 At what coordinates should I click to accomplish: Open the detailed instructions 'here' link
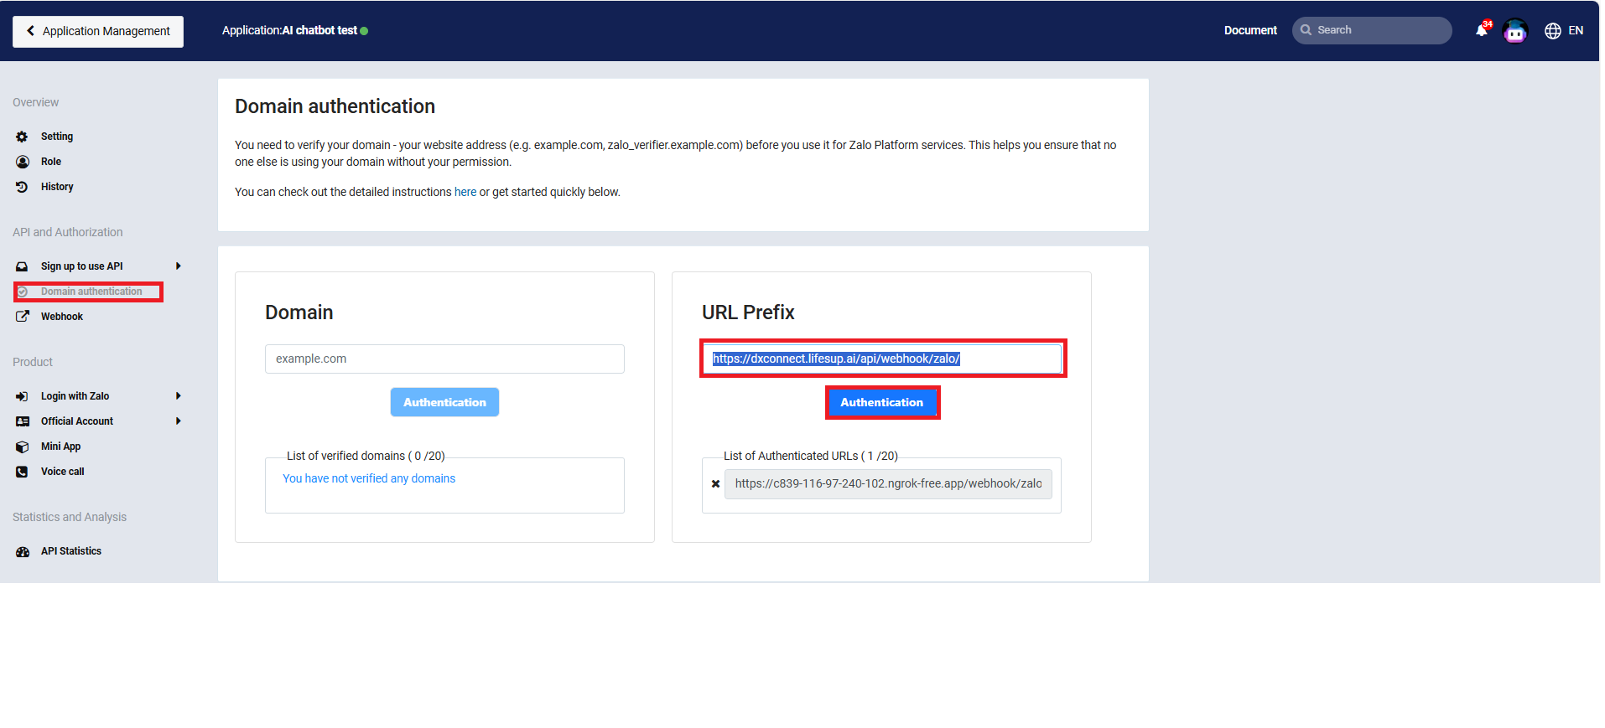pyautogui.click(x=465, y=193)
